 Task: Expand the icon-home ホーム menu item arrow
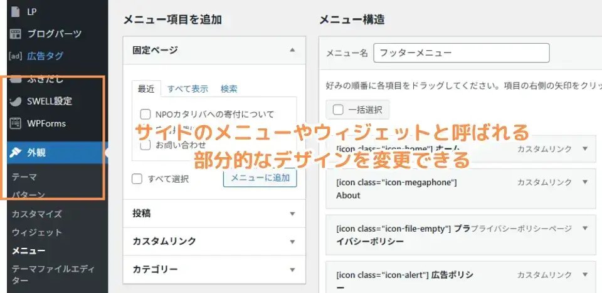tap(585, 149)
